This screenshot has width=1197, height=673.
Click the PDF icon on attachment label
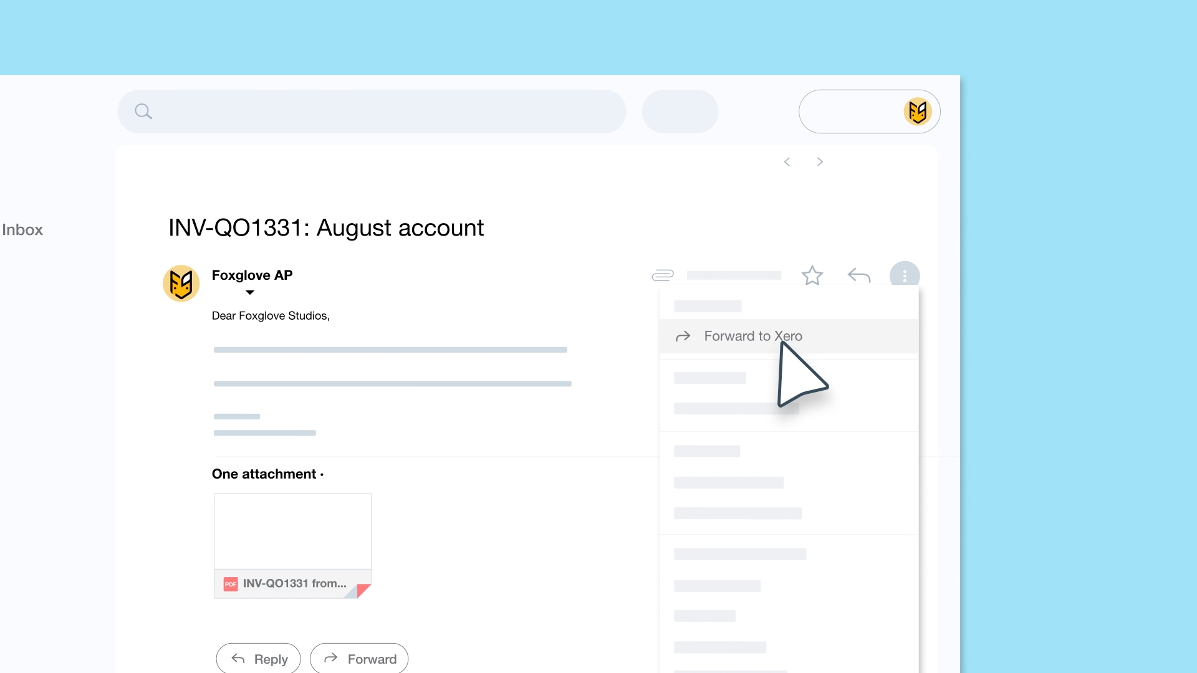click(231, 584)
